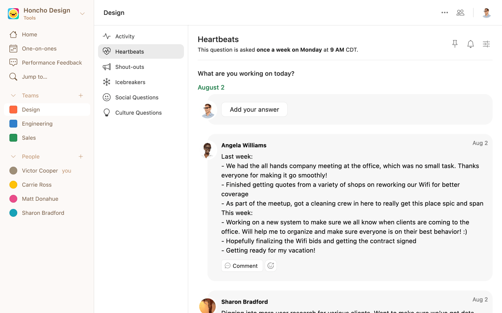Screen dimensions: 502x313
Task: Select the Design team
Action: (x=47, y=110)
